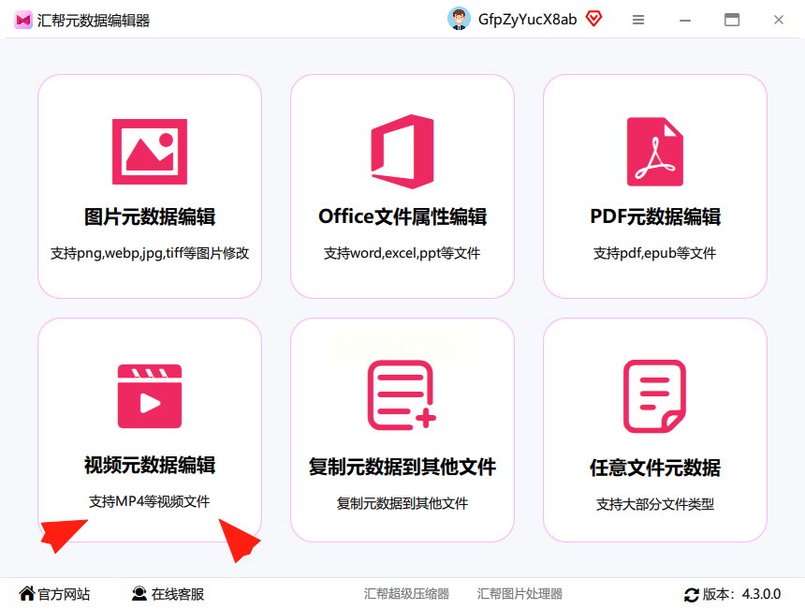The height and width of the screenshot is (609, 805).
Task: Click 在线客服 text link
Action: click(178, 595)
